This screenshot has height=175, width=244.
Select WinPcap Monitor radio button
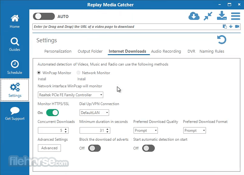pyautogui.click(x=39, y=73)
